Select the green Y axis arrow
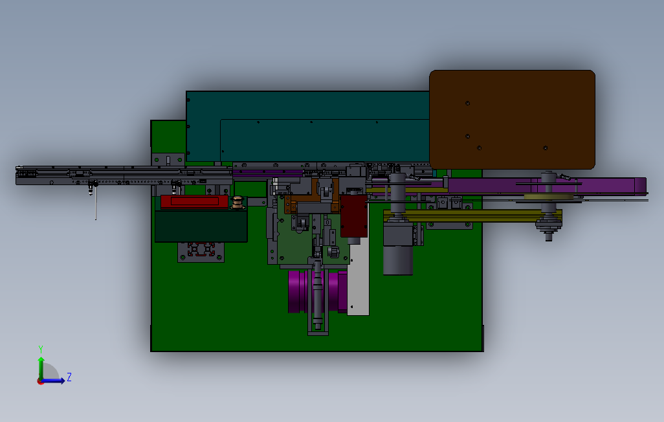 click(x=41, y=368)
